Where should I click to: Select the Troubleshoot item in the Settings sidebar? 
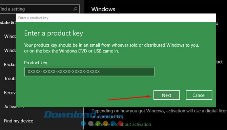(10, 79)
